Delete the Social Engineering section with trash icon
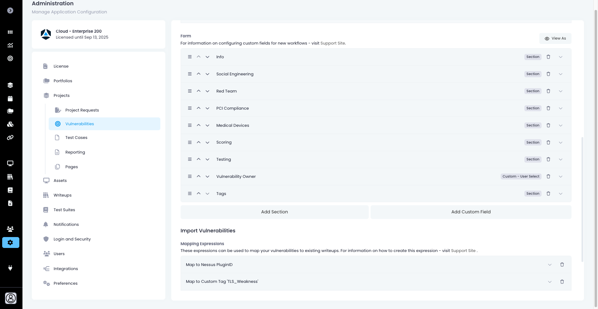The height and width of the screenshot is (309, 598). (548, 74)
